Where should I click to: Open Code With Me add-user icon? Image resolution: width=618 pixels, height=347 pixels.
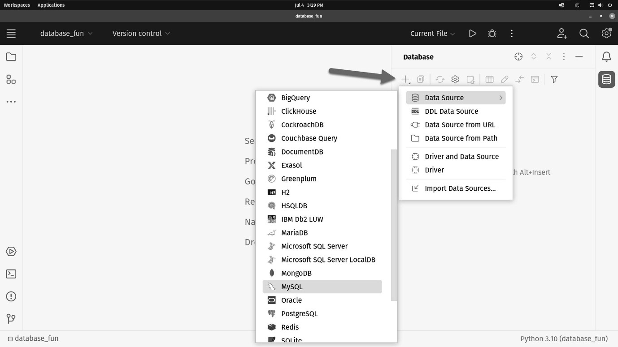coord(562,34)
